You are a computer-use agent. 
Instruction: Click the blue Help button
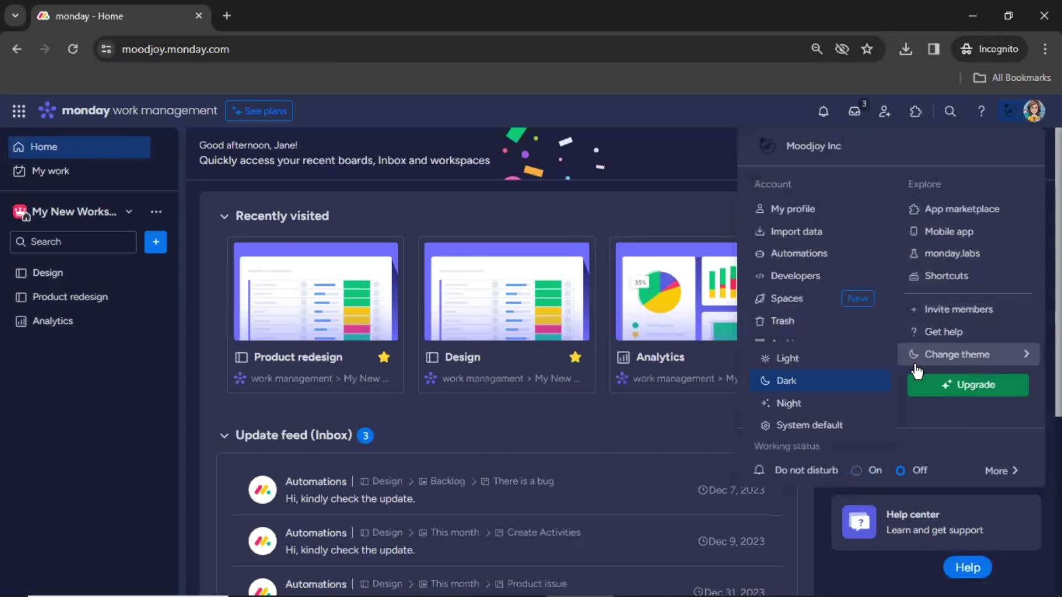967,567
